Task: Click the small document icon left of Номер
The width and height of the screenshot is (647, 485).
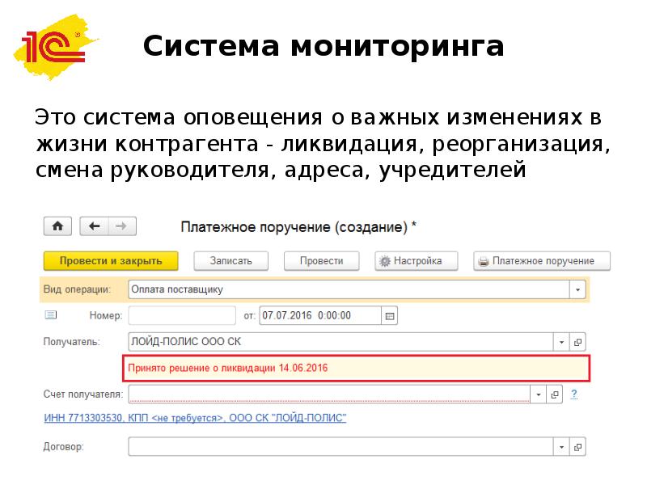Action: [50, 314]
